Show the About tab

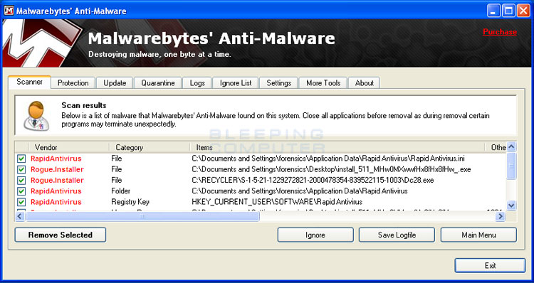365,83
